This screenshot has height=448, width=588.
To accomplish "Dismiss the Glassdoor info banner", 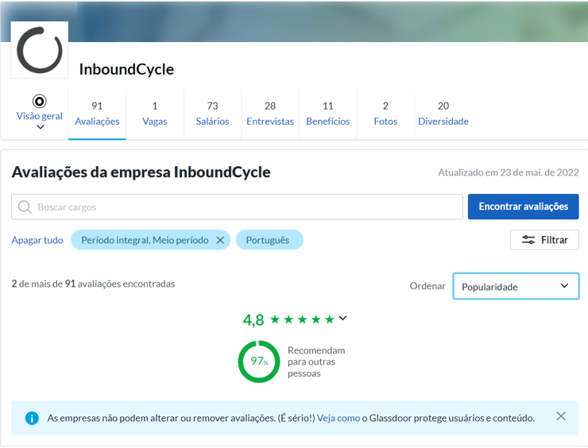I will coord(561,416).
